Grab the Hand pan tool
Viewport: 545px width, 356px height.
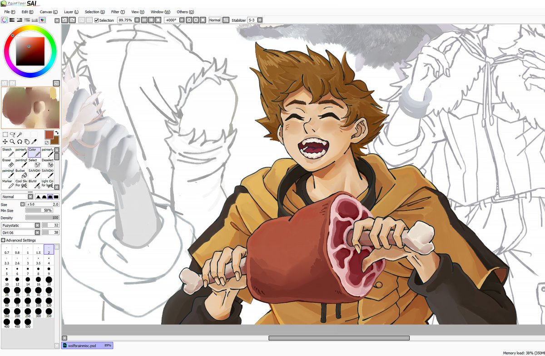pos(28,141)
